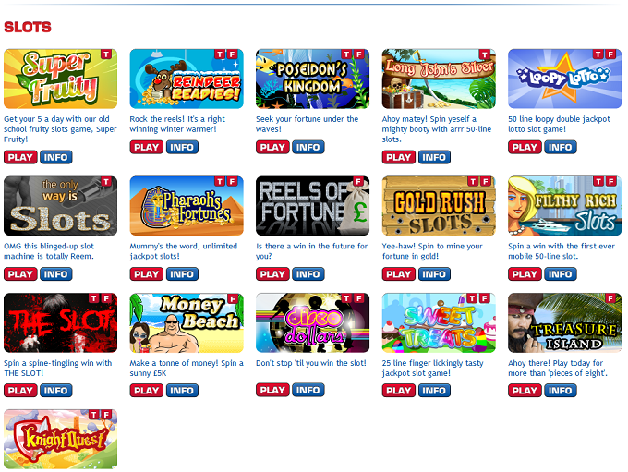
Task: Click the F badge on Treasure Island
Action: (610, 298)
